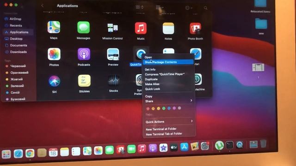Open iMovie star icon in the Dock
The height and width of the screenshot is (166, 296).
[163, 148]
